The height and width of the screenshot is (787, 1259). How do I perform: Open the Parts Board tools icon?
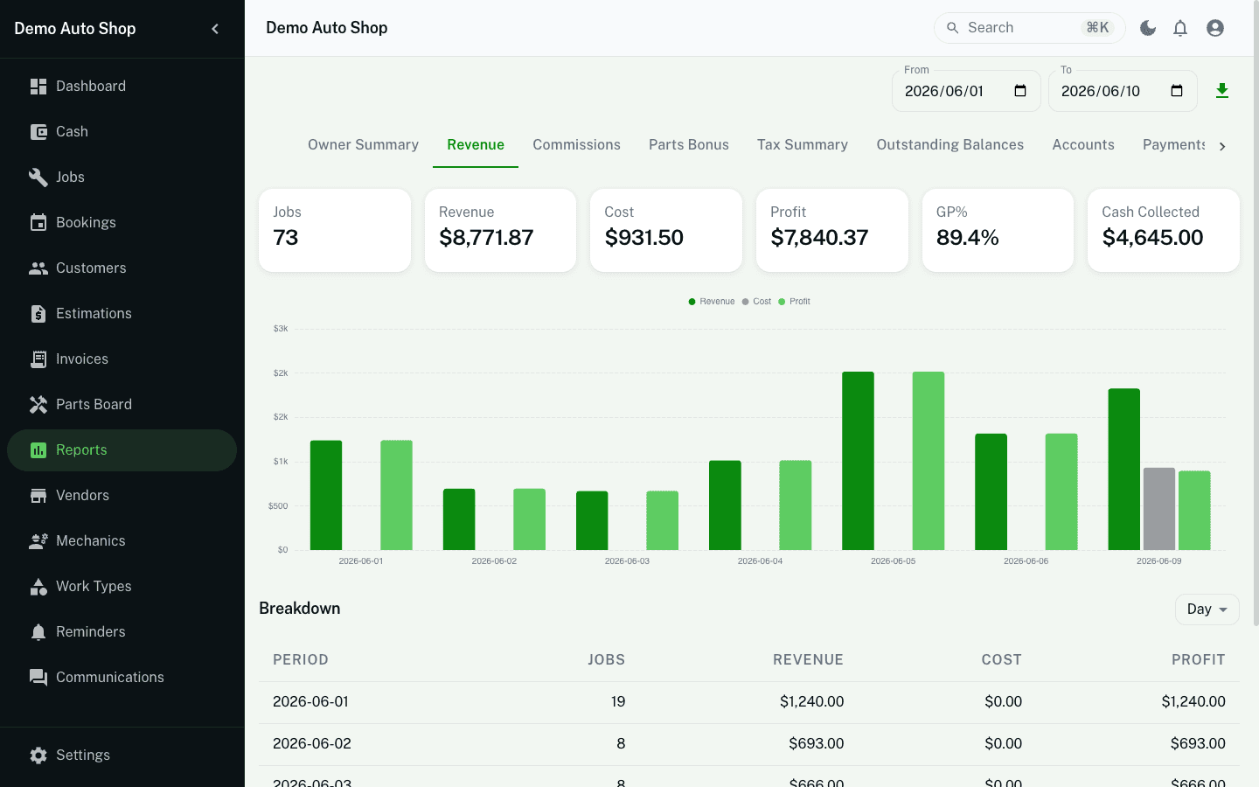38,405
